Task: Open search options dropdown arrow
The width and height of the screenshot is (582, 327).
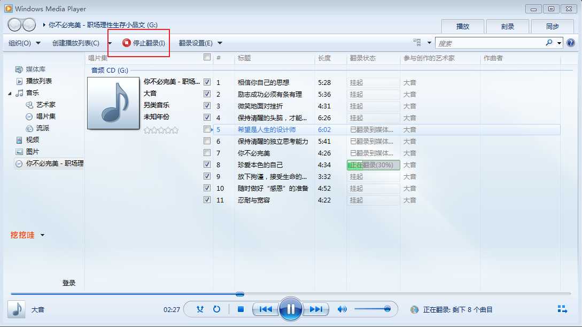Action: click(559, 43)
